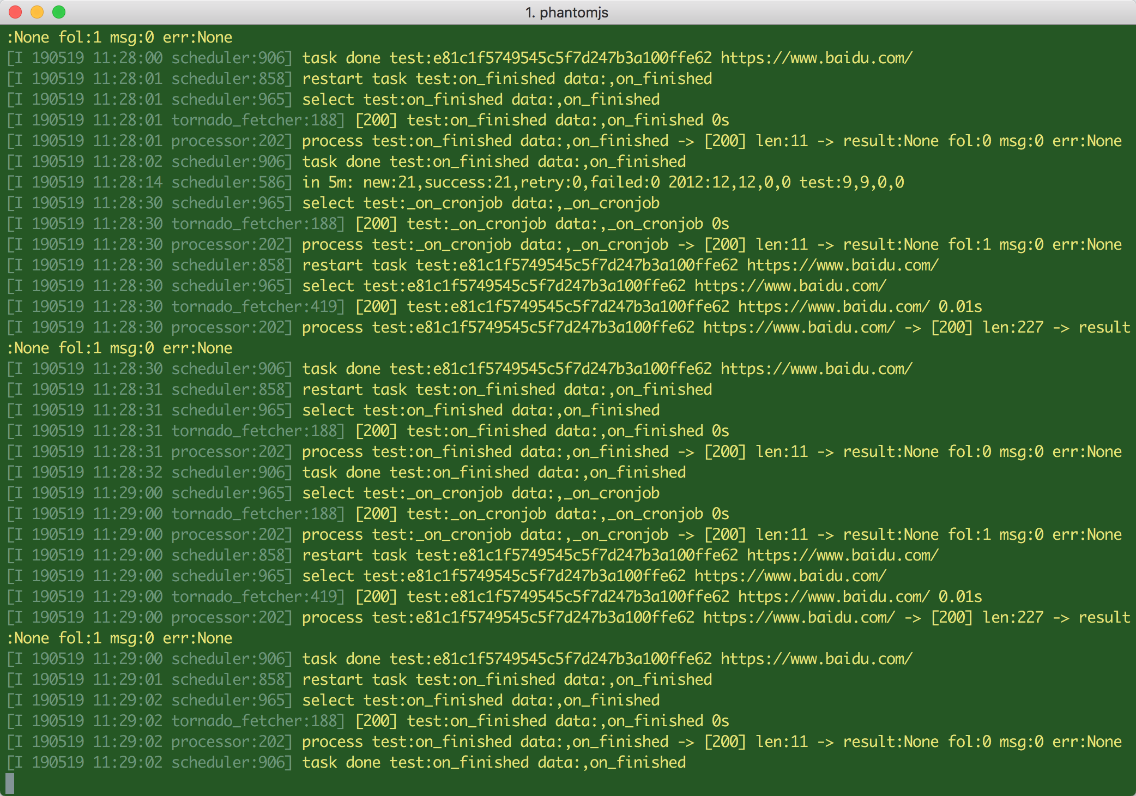Click the blinking terminal cursor block
The height and width of the screenshot is (796, 1136).
(10, 783)
